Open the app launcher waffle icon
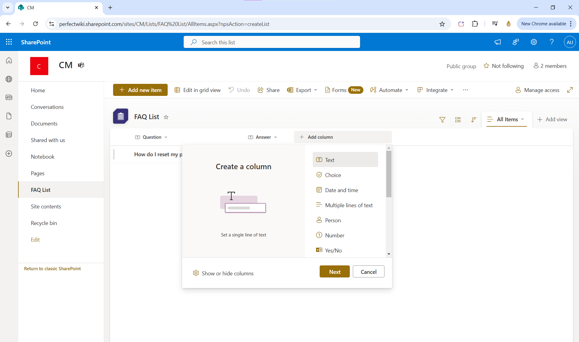 (9, 42)
